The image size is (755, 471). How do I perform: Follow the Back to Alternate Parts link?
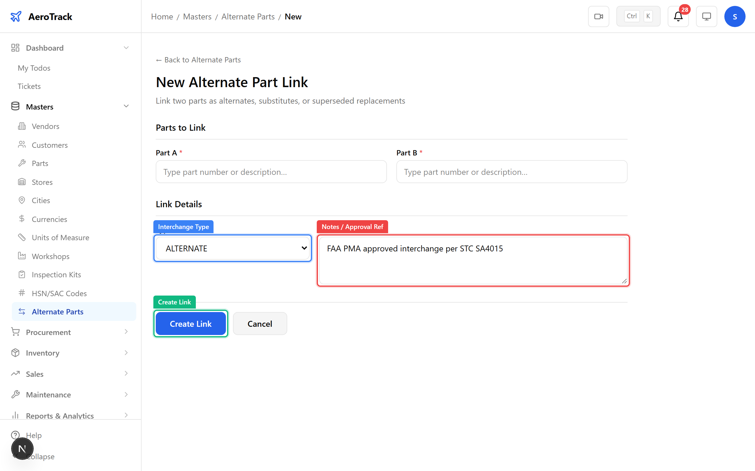[198, 59]
